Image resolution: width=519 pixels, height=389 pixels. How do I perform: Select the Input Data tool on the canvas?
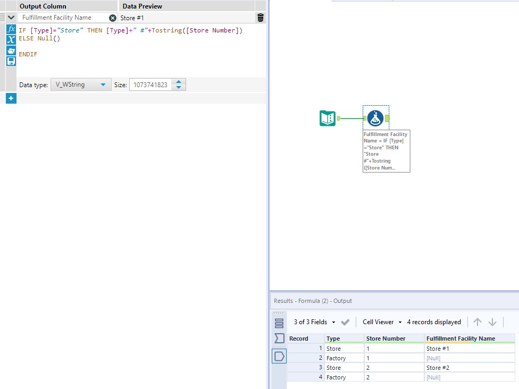tap(328, 118)
